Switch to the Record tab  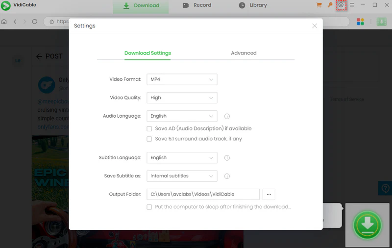(197, 5)
